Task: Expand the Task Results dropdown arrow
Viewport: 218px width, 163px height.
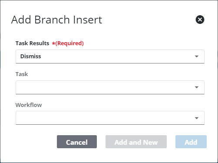Action: [196, 57]
